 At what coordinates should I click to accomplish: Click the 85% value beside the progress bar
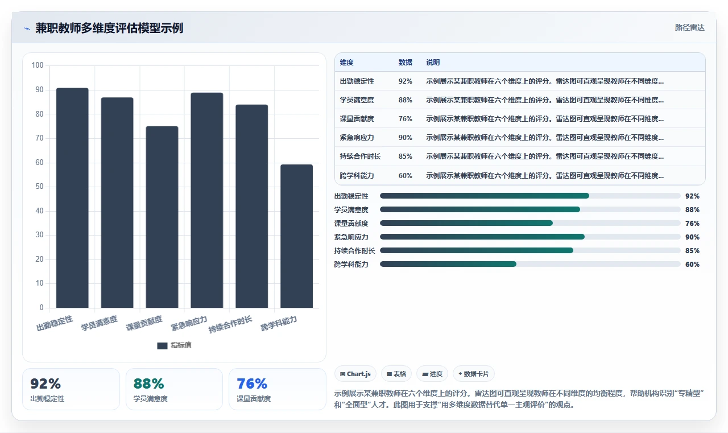coord(692,251)
